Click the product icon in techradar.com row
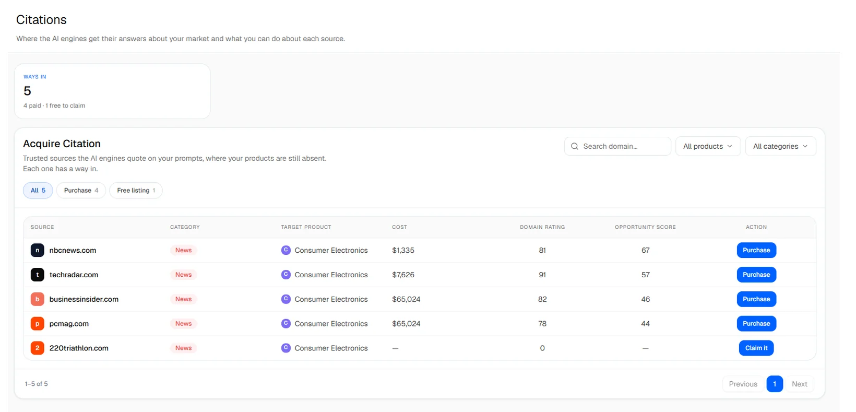This screenshot has height=412, width=856. pyautogui.click(x=286, y=275)
